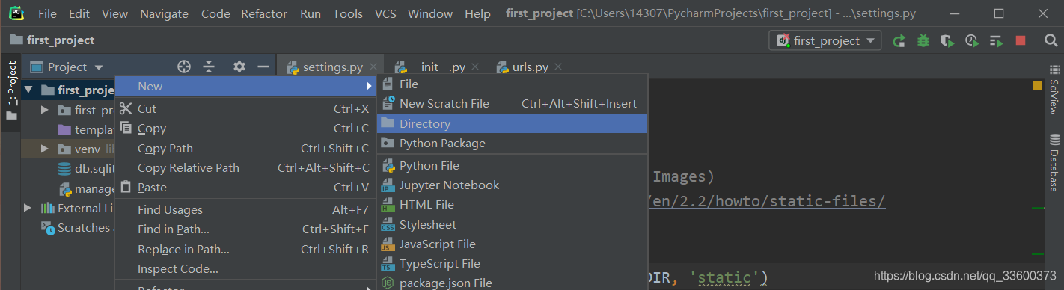Close the settings.py tab

(374, 67)
